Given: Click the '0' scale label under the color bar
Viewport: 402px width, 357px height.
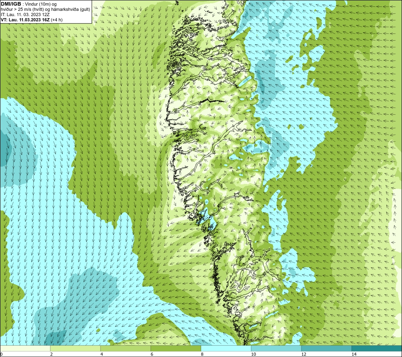Looking at the screenshot, I should (x=2, y=354).
